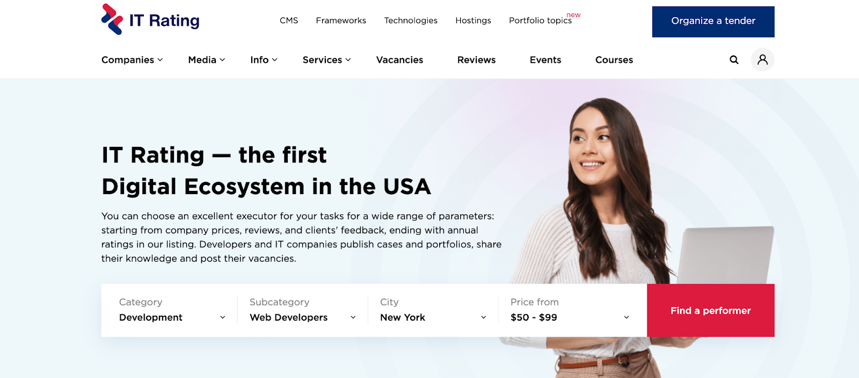Open the City New York dropdown
The width and height of the screenshot is (859, 378).
(x=433, y=310)
